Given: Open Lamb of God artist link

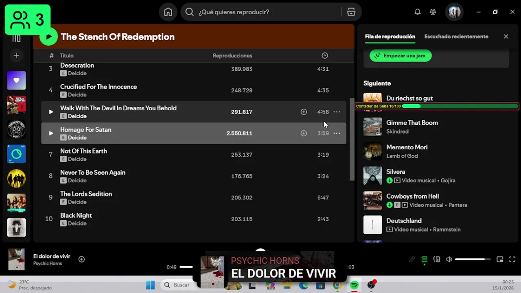Looking at the screenshot, I should tap(402, 156).
